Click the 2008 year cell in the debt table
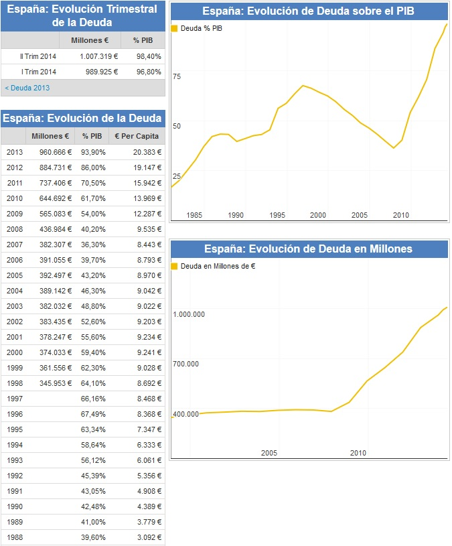 point(15,229)
